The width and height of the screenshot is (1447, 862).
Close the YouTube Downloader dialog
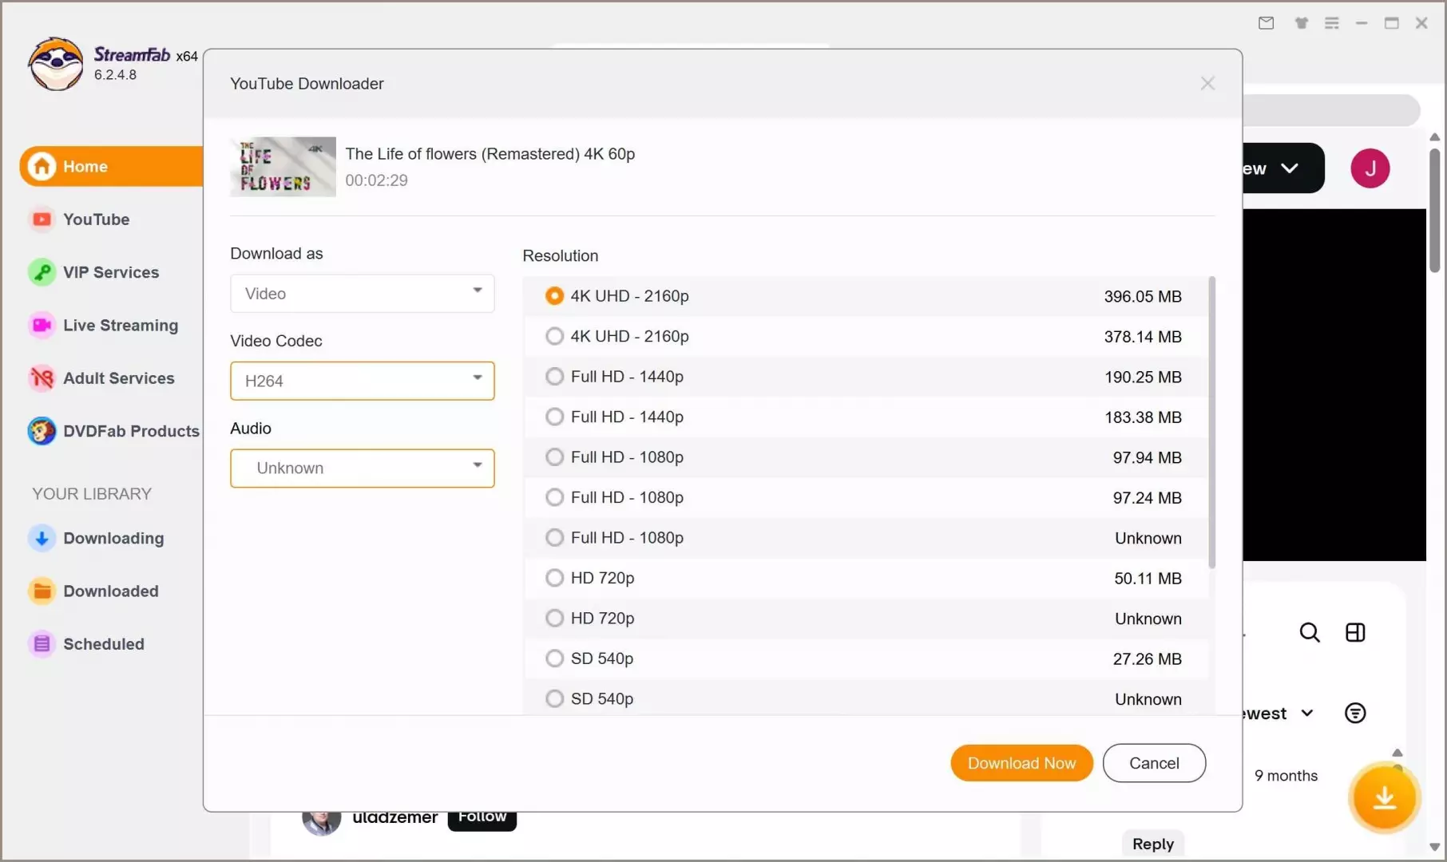point(1207,84)
